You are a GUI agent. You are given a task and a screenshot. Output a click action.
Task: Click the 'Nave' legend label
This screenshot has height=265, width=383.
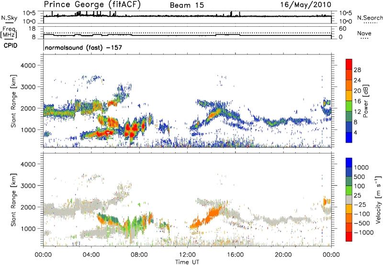[364, 33]
